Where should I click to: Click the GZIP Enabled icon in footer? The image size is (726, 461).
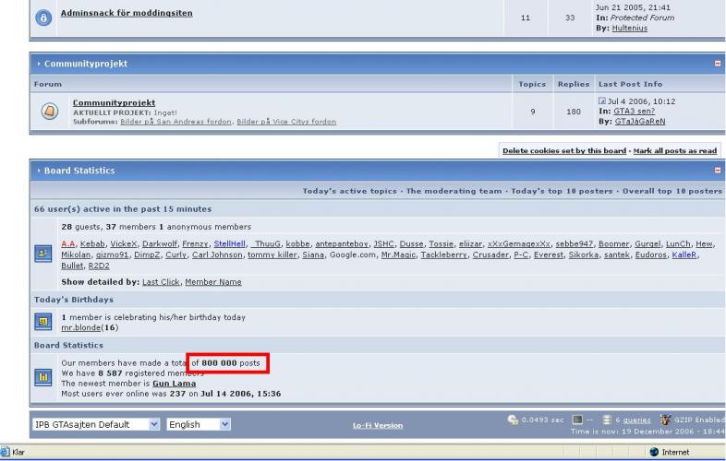tap(662, 420)
